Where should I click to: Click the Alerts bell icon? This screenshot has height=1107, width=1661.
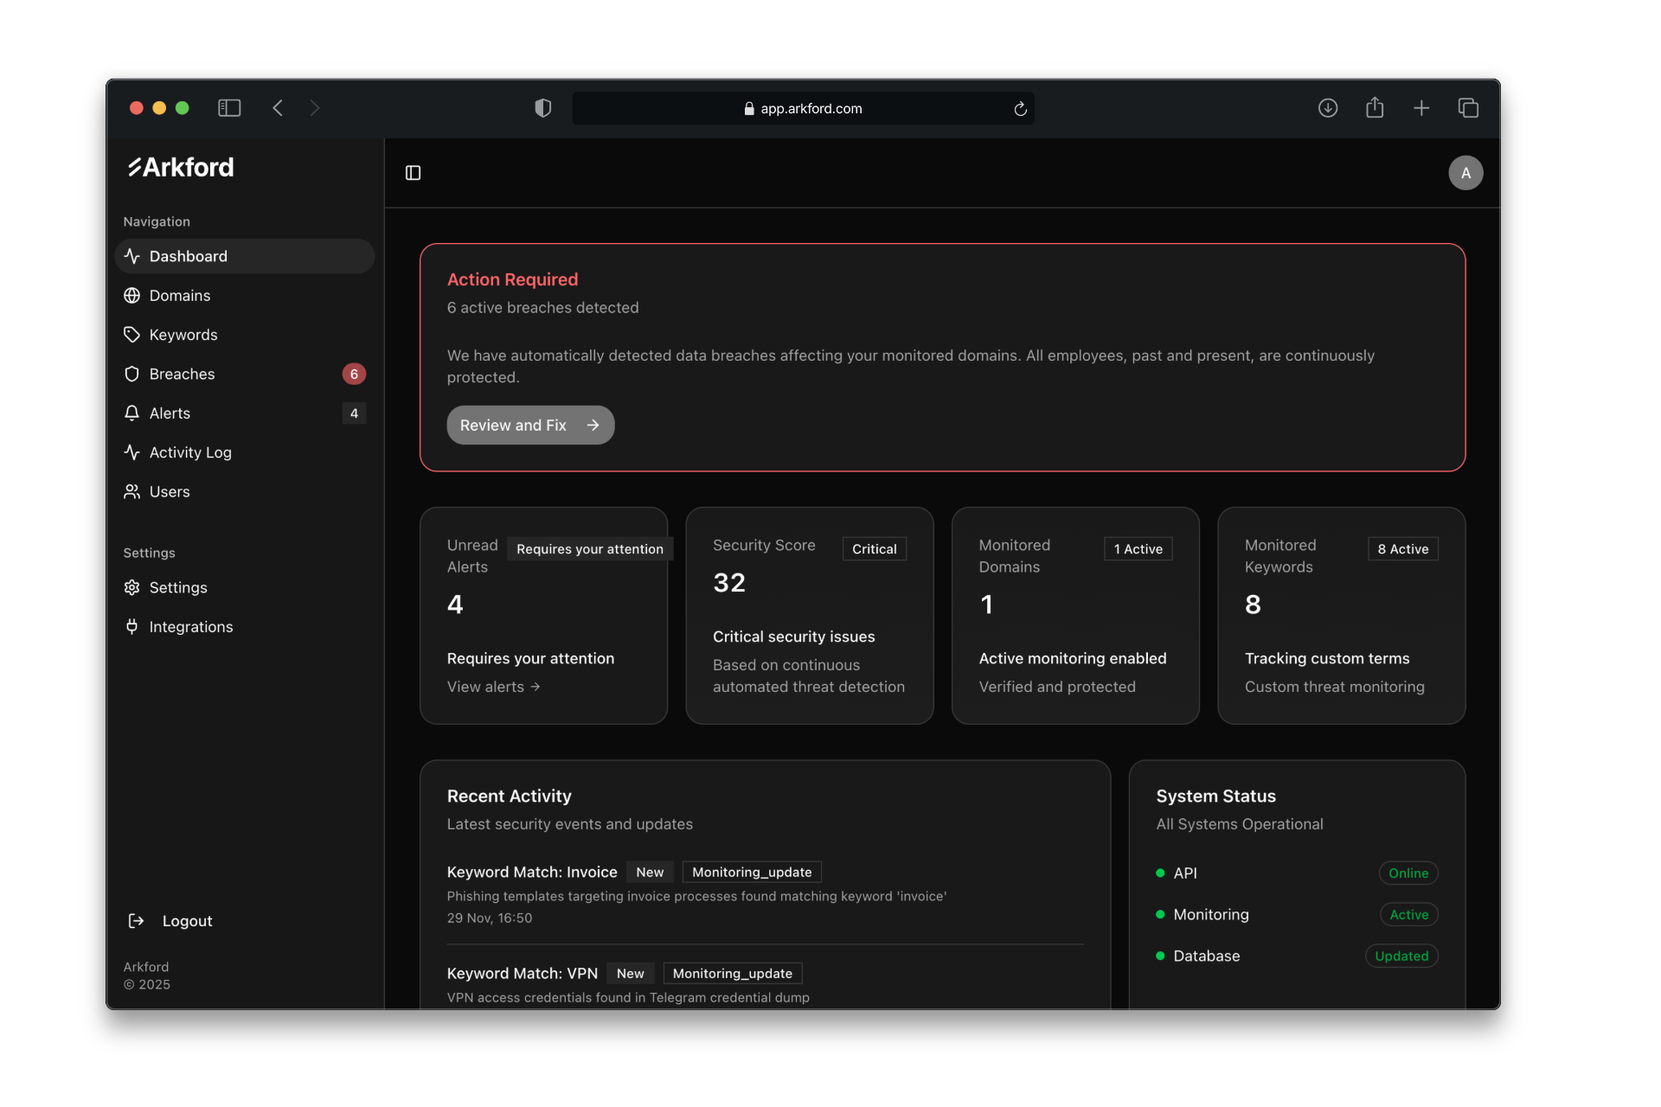pos(131,413)
